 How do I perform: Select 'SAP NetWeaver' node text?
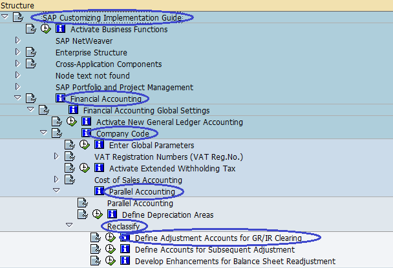coord(84,41)
